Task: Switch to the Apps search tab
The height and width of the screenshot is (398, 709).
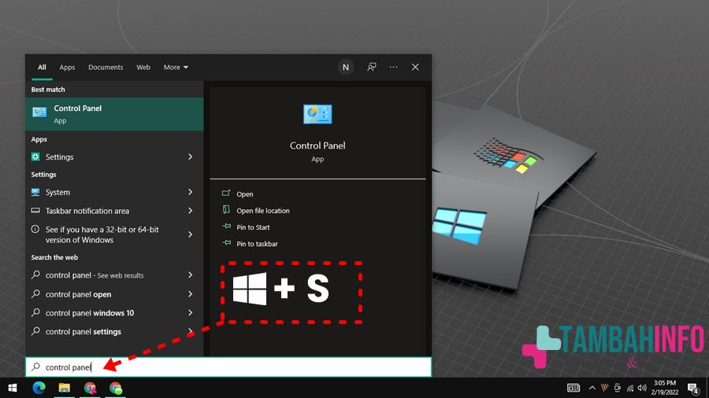Action: click(67, 67)
